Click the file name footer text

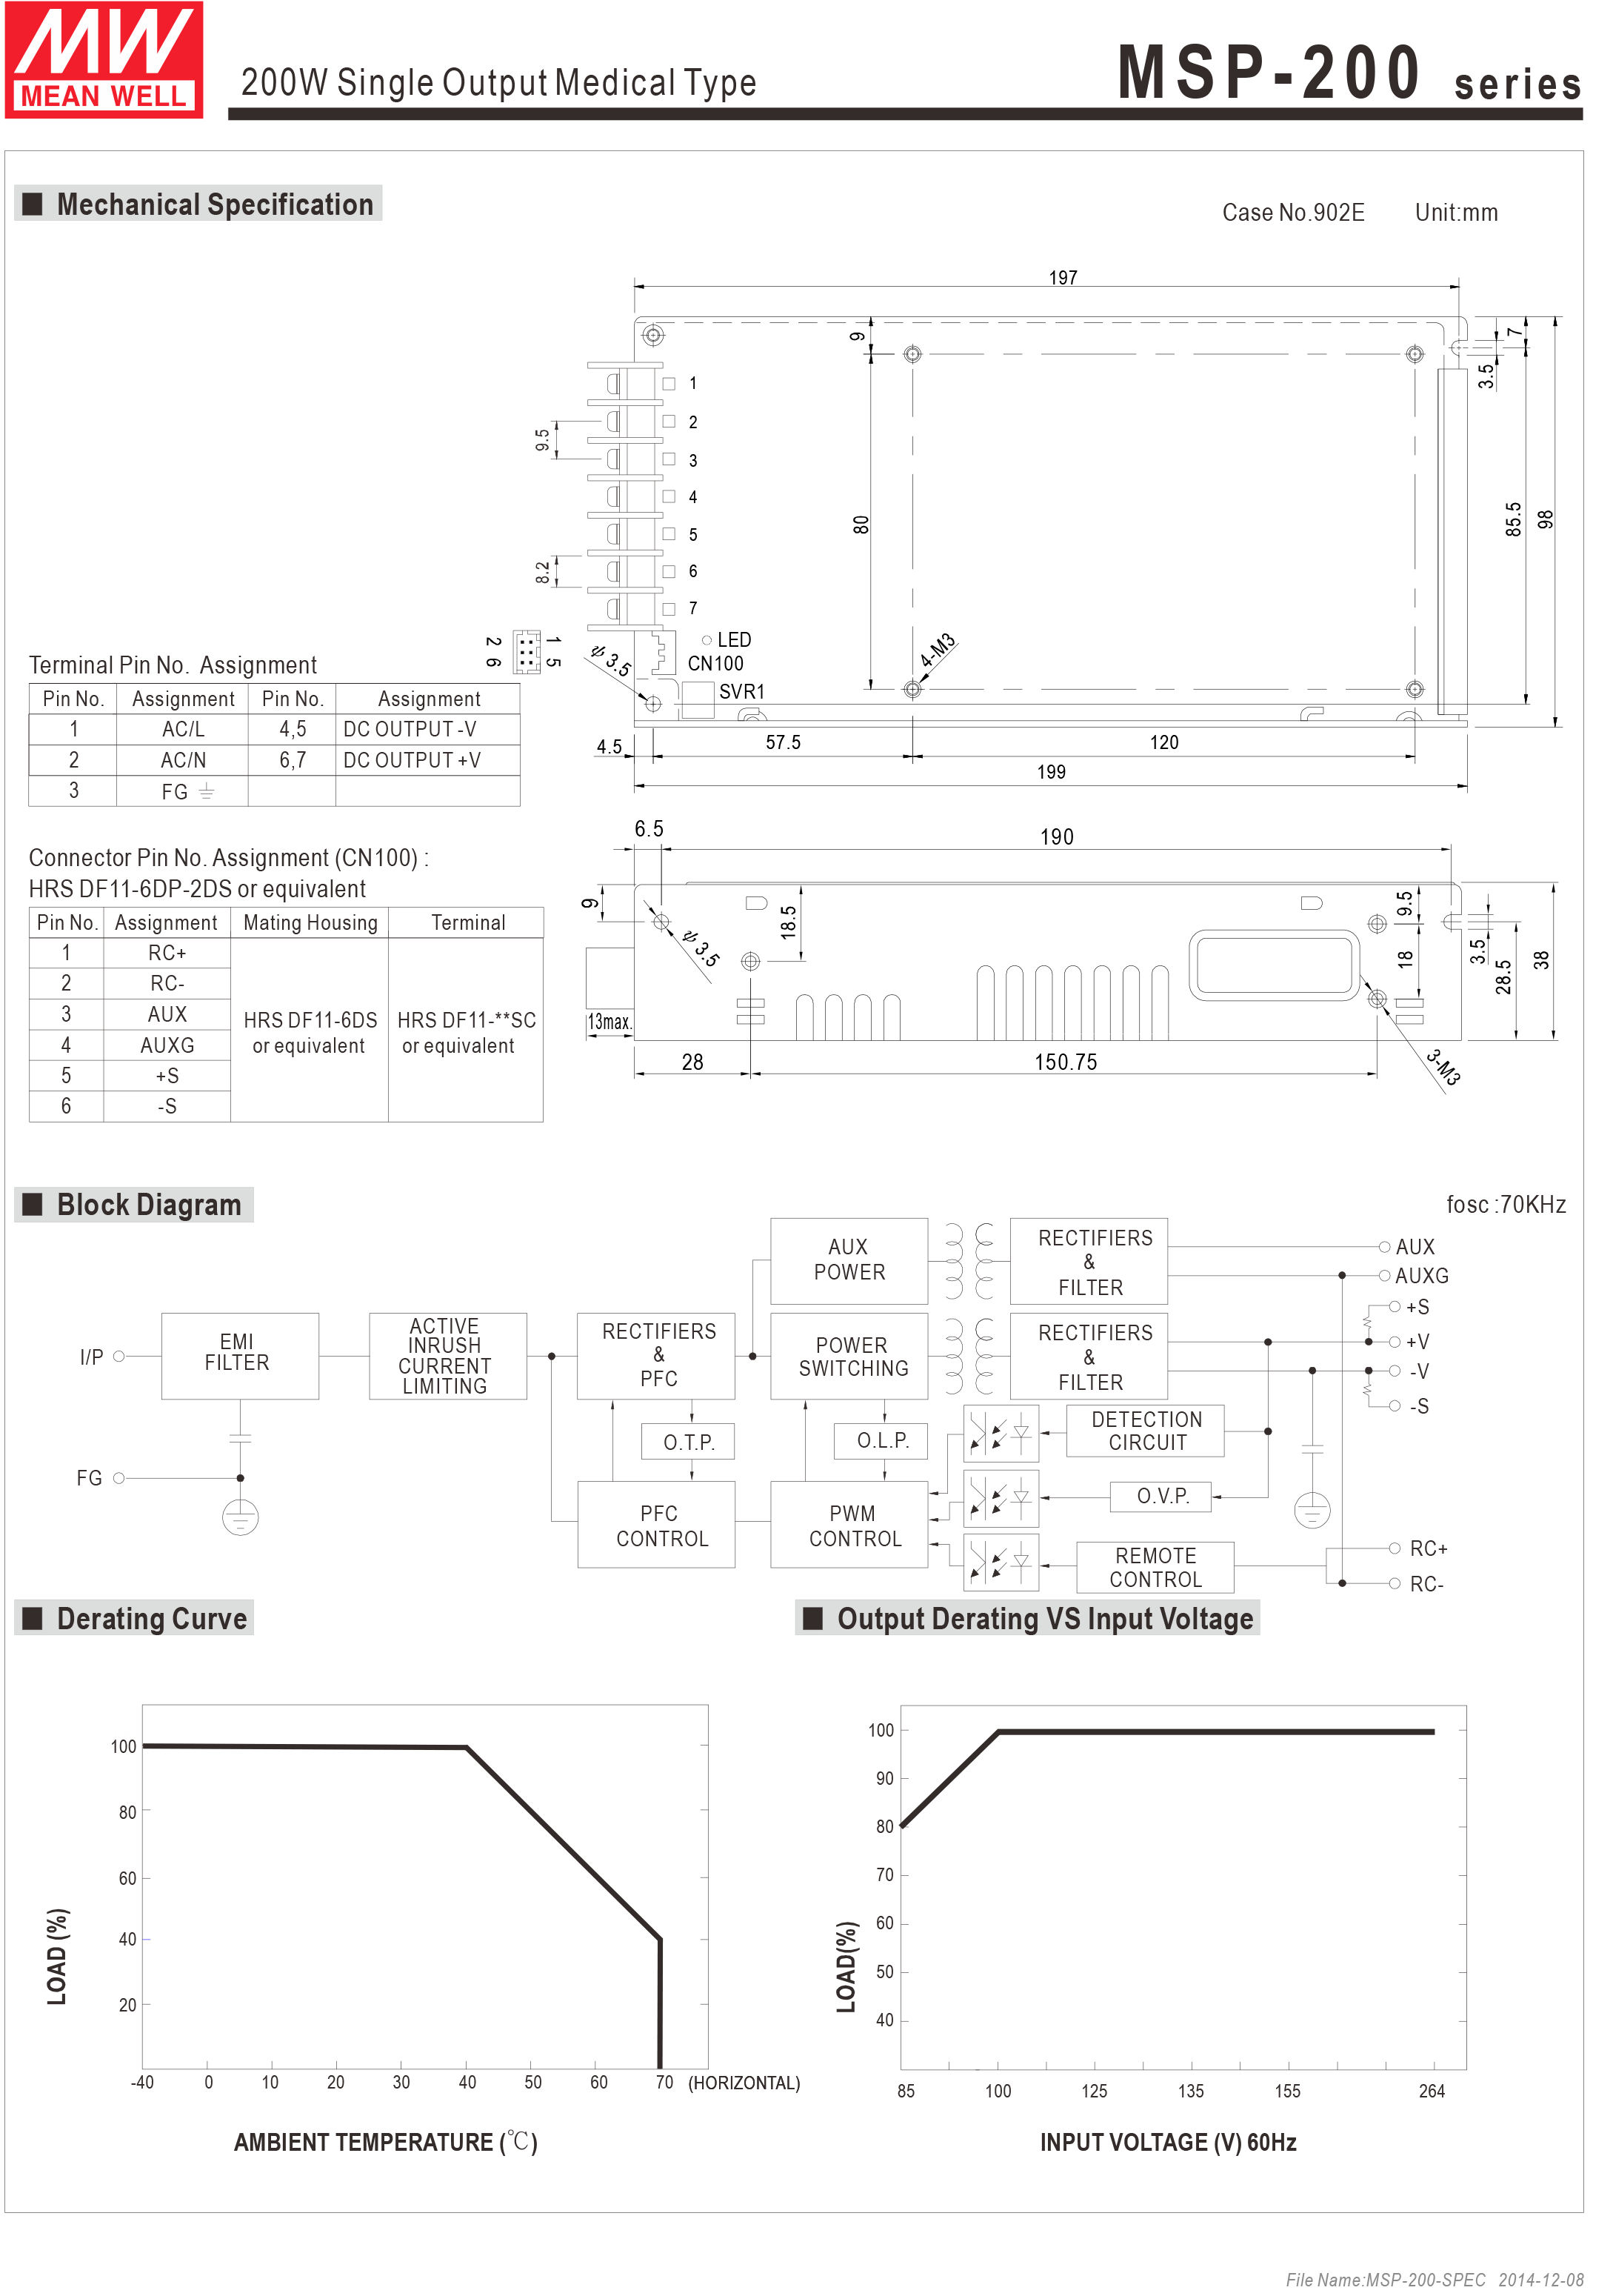coord(1434,2280)
